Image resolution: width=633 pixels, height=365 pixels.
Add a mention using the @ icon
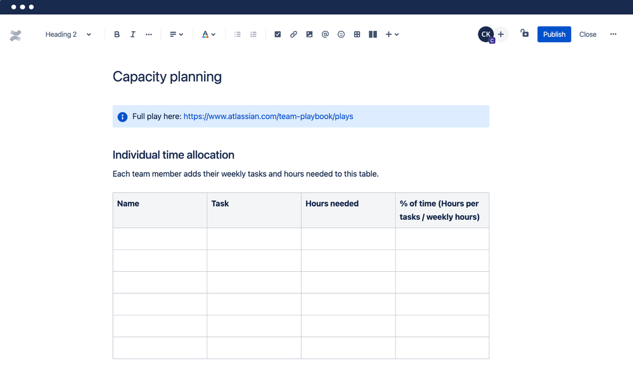coord(325,34)
